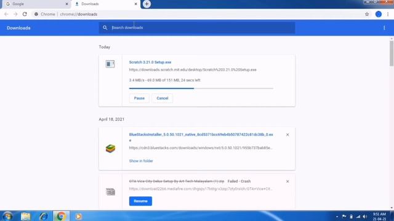Click the Scratch download source URL
Image resolution: width=394 pixels, height=221 pixels.
(193, 69)
